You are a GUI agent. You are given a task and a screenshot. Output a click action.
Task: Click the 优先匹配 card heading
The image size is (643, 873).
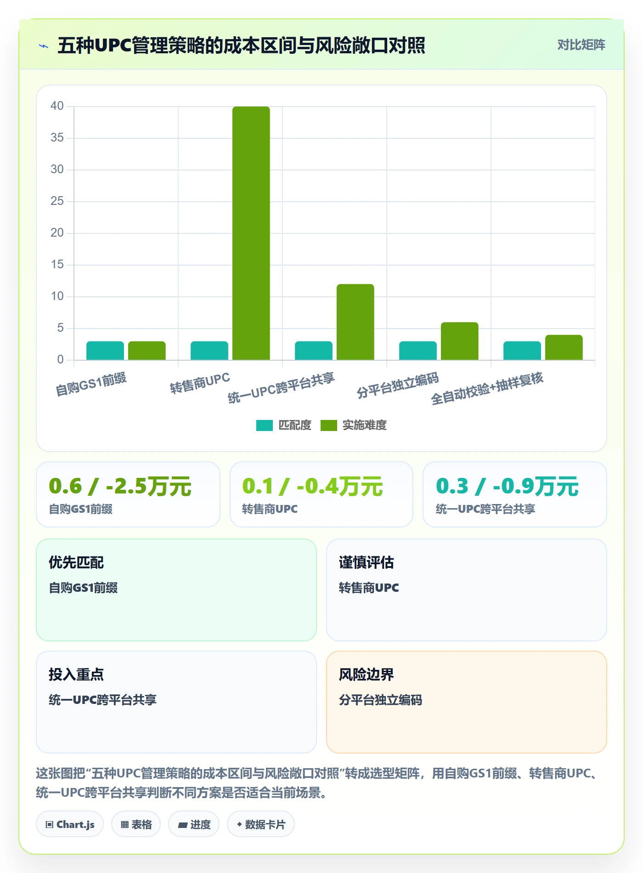point(76,562)
